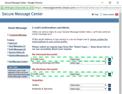Click the Close window link text
This screenshot has width=122, height=94.
[x=108, y=15]
